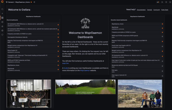
Task: Unstar WSPR and FST4W Timeseries and Stats
Action: click(x=58, y=61)
